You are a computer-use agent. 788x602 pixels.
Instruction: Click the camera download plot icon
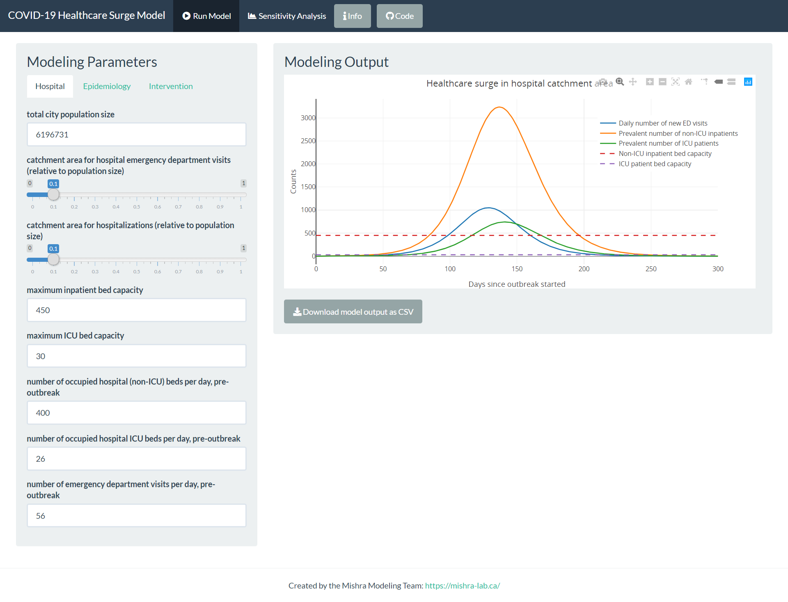click(603, 82)
